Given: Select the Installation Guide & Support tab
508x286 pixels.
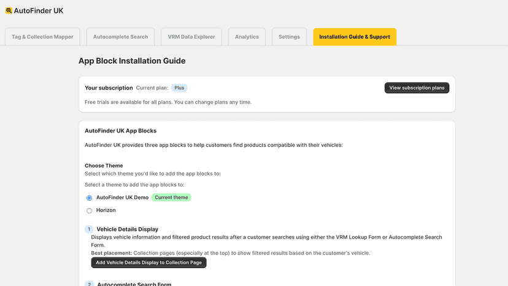Looking at the screenshot, I should tap(355, 37).
